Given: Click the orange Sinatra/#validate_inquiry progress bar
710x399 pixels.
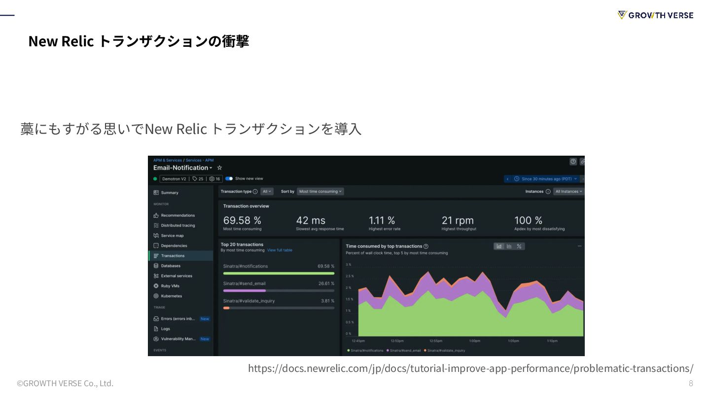Looking at the screenshot, I should pos(226,308).
